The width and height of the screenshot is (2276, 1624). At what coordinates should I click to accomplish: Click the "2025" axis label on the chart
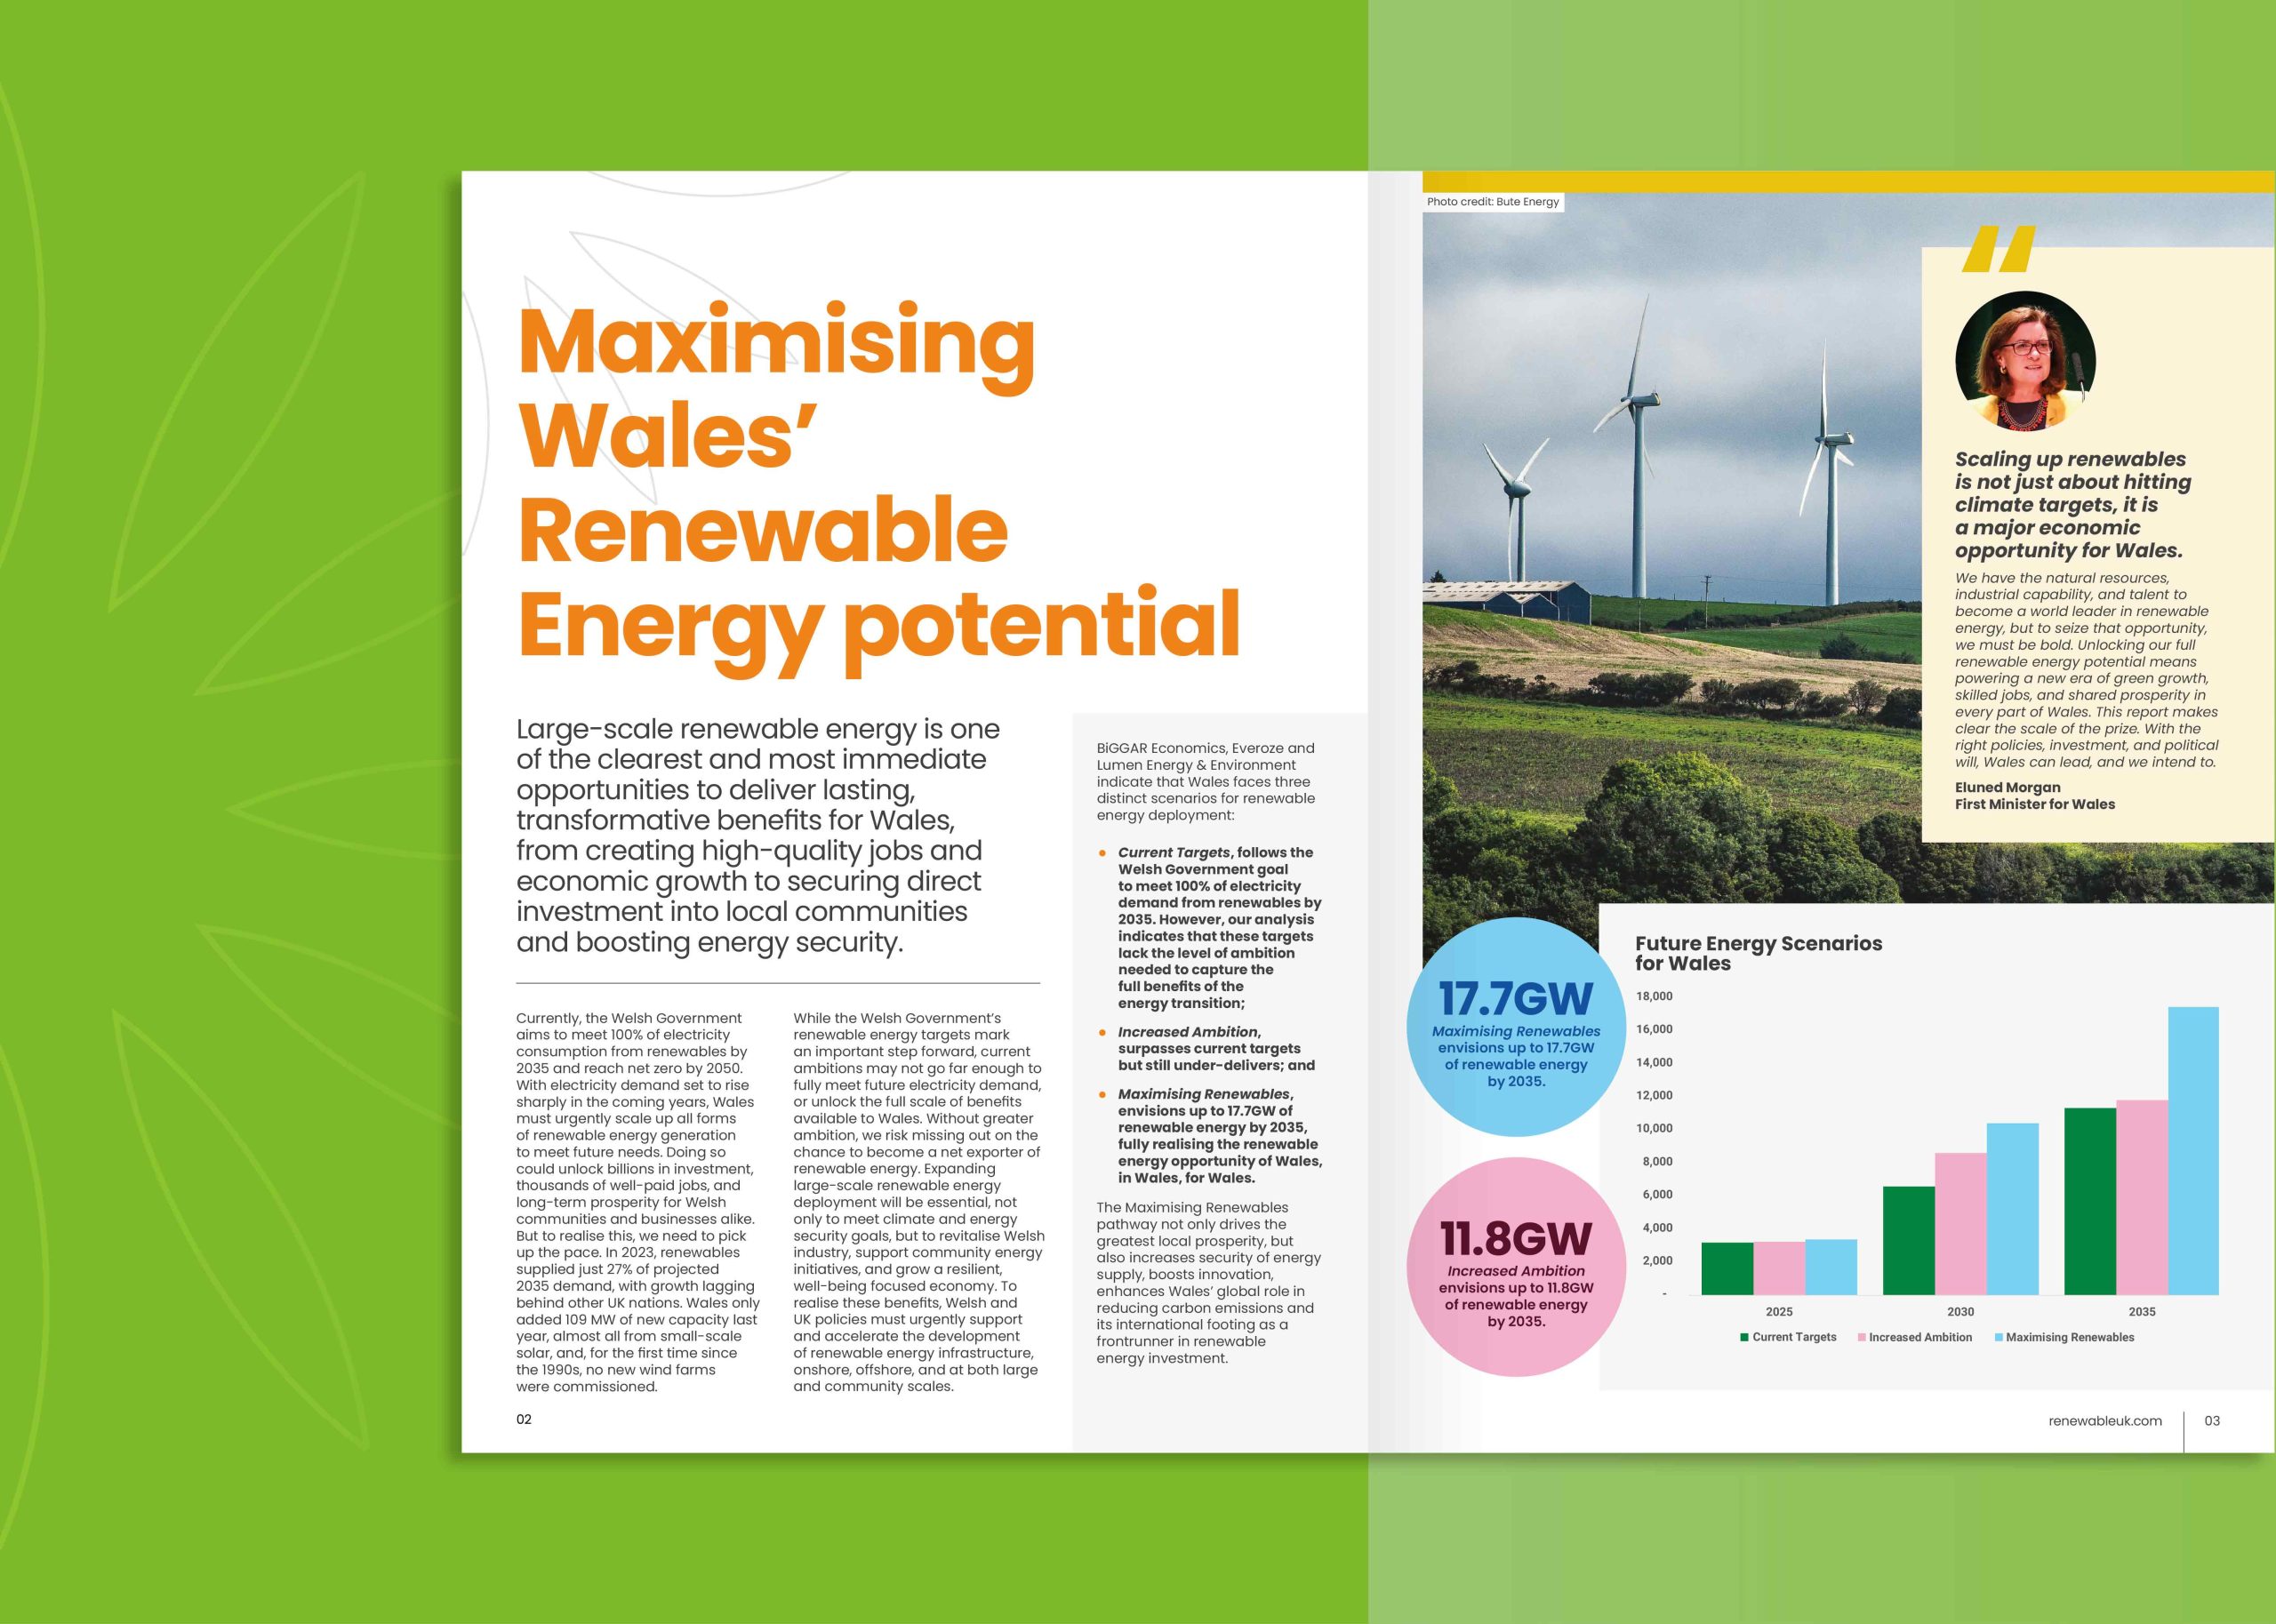click(1779, 1311)
